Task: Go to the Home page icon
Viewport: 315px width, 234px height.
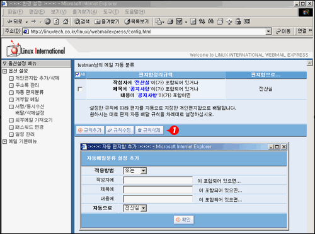Action: pos(66,21)
